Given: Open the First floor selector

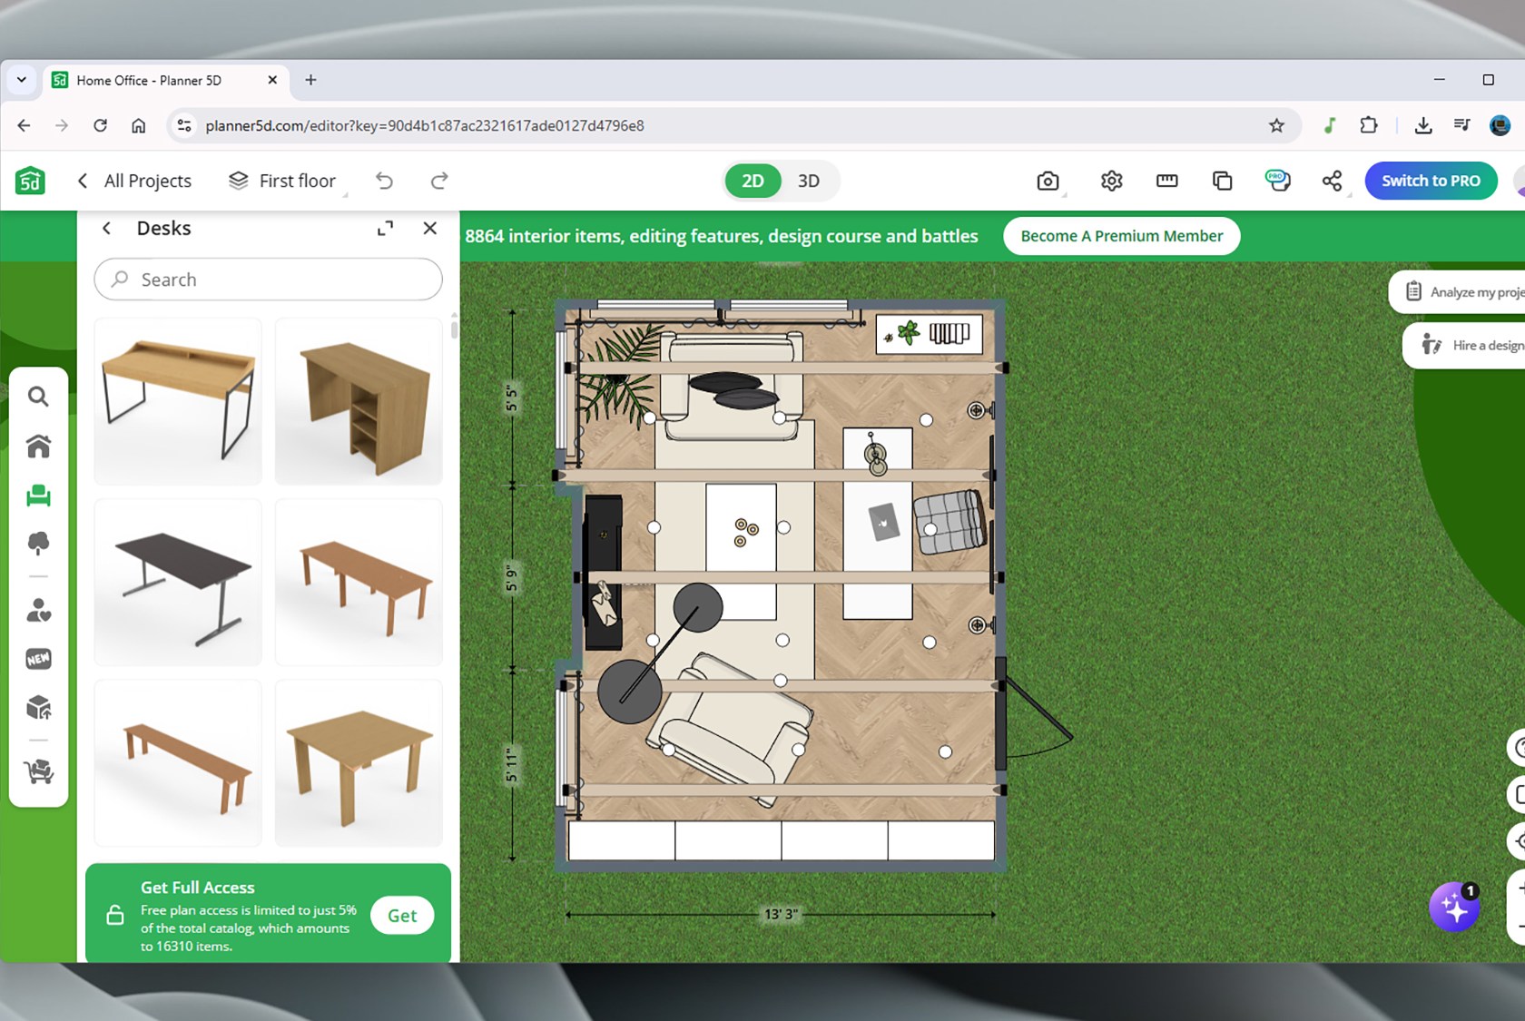Looking at the screenshot, I should [x=283, y=182].
